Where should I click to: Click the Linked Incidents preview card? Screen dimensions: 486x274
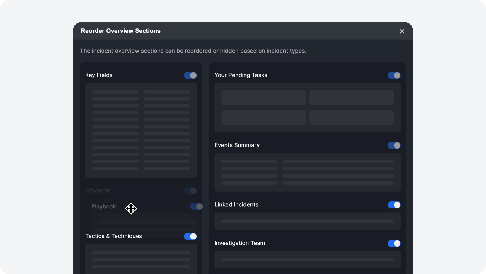[x=307, y=221]
